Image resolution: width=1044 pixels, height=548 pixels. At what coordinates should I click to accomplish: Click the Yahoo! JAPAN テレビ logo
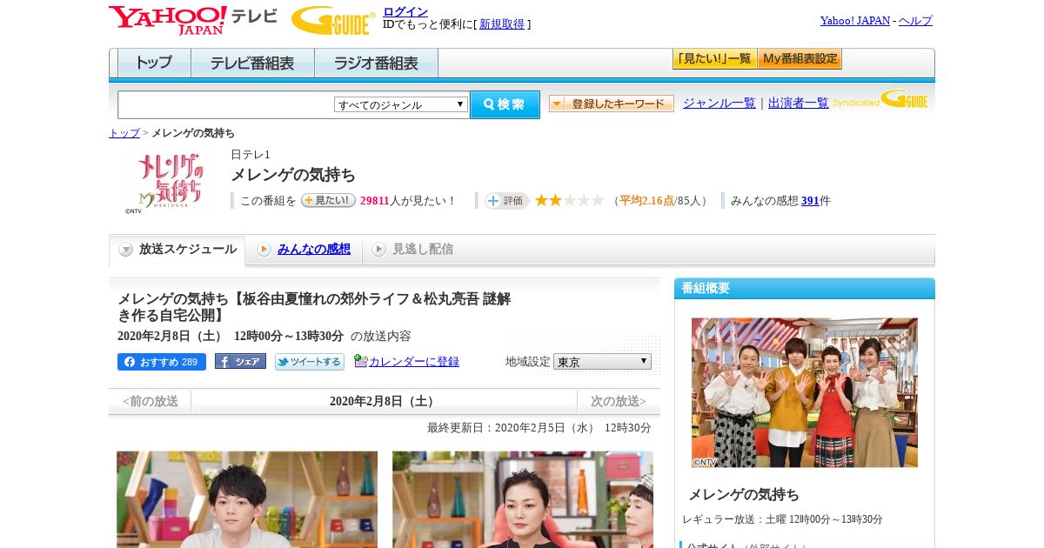tap(193, 19)
